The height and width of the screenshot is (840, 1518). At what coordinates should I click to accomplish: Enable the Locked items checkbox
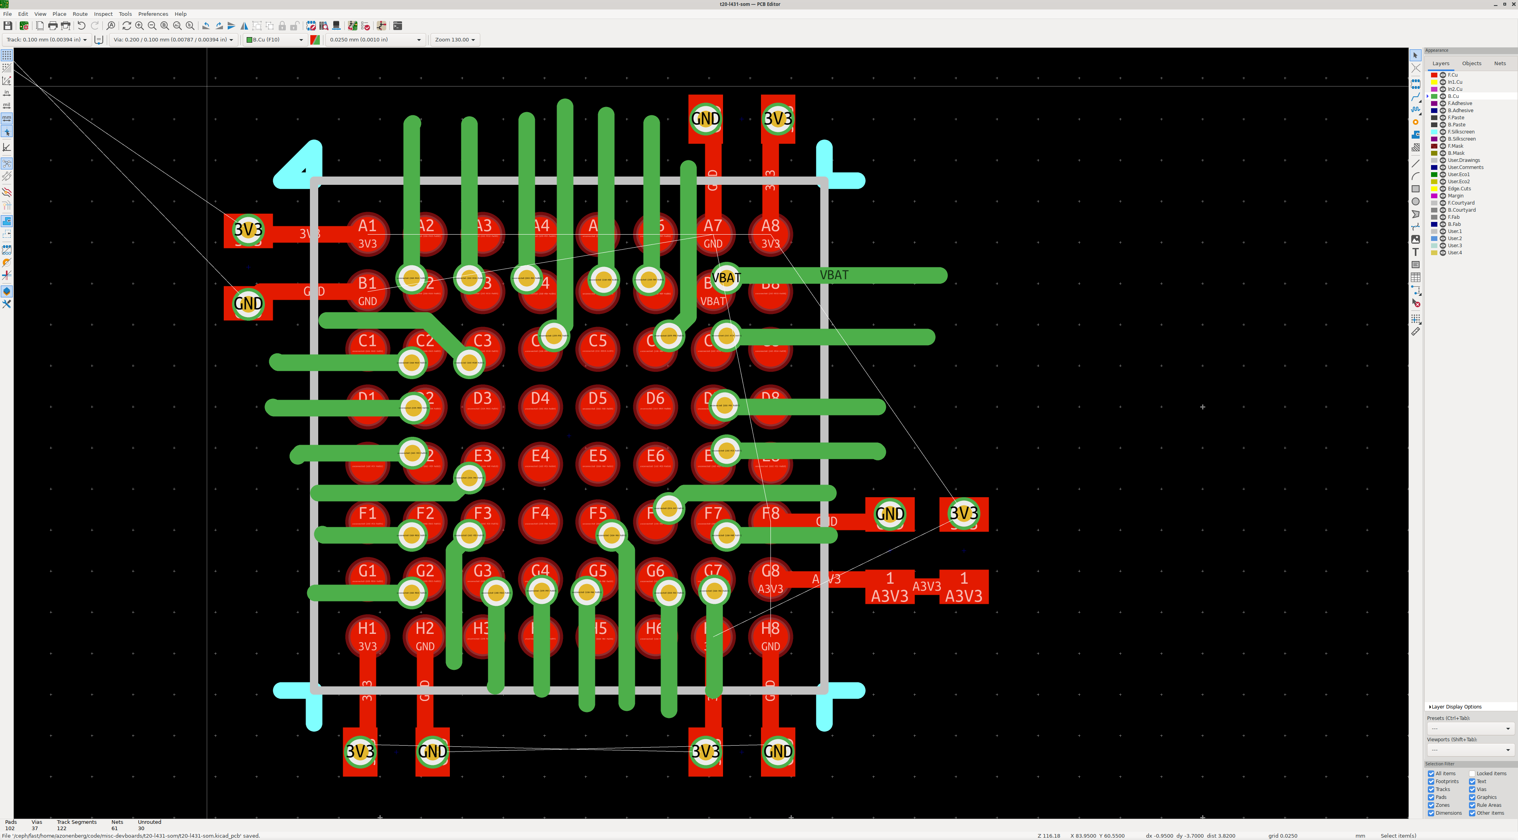tap(1472, 774)
